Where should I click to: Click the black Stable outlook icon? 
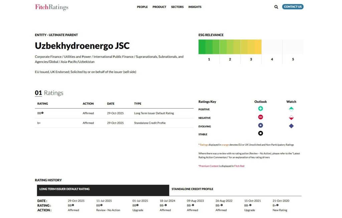[261, 133]
